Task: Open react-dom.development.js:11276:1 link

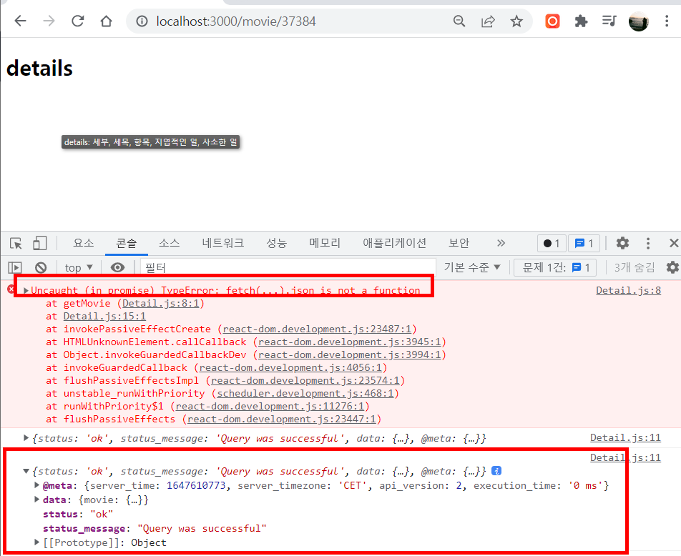Action: coord(270,406)
